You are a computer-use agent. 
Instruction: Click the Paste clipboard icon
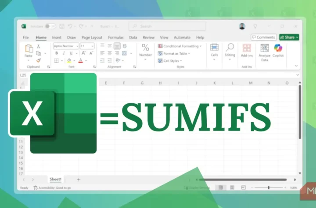29,49
